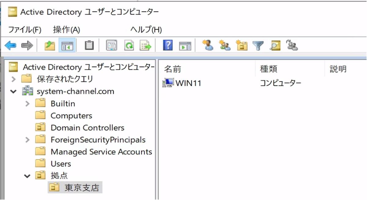This screenshot has width=367, height=200.
Task: Open Properties from the toolbar
Action: coord(112,46)
